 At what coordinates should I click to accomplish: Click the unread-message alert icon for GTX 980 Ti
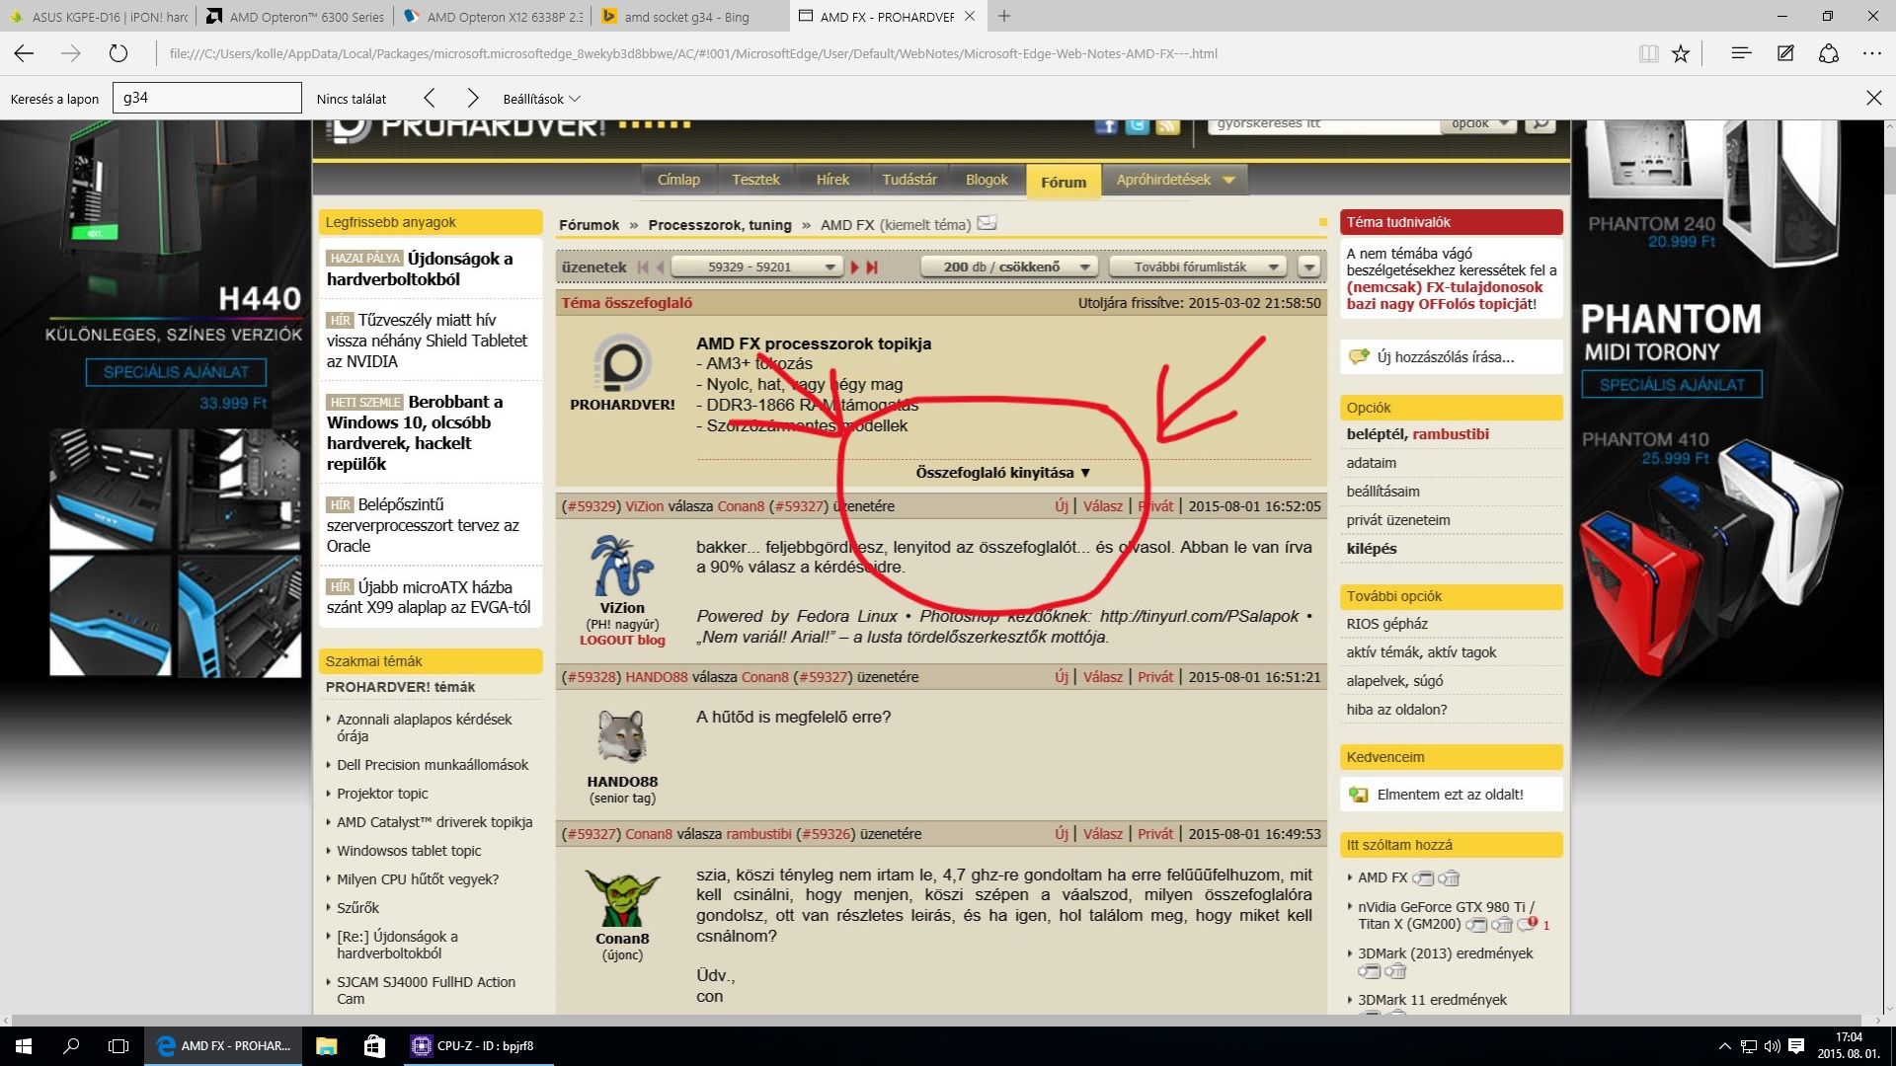coord(1528,925)
